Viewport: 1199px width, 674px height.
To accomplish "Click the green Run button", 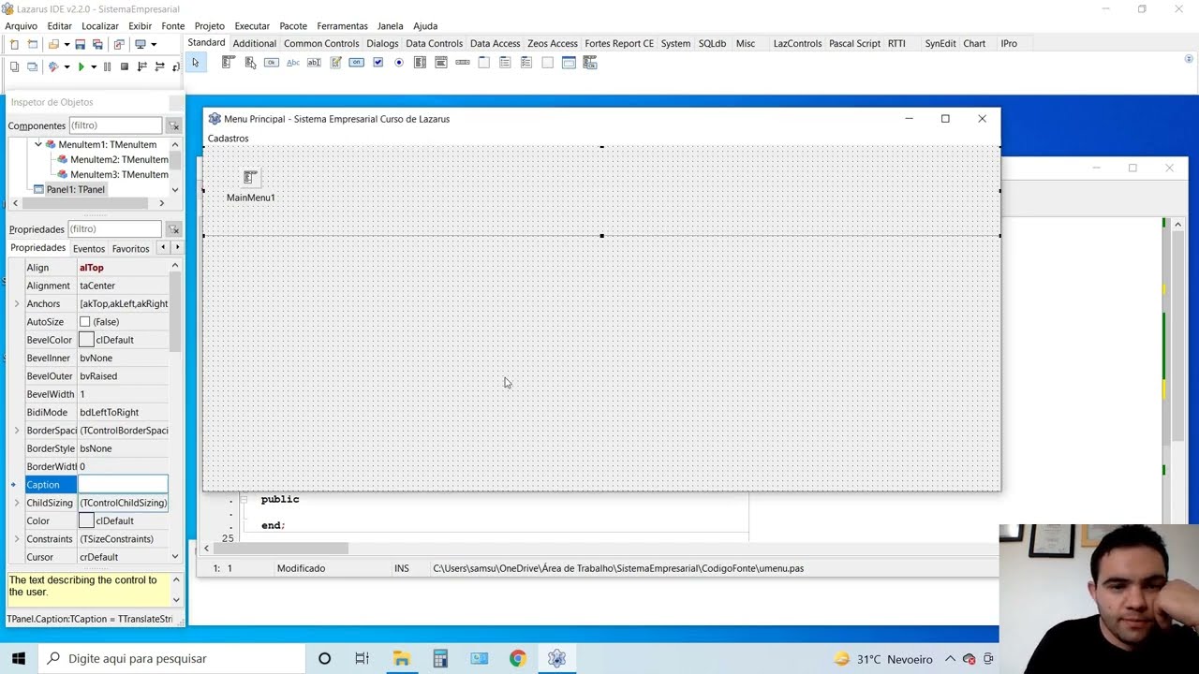I will point(81,66).
